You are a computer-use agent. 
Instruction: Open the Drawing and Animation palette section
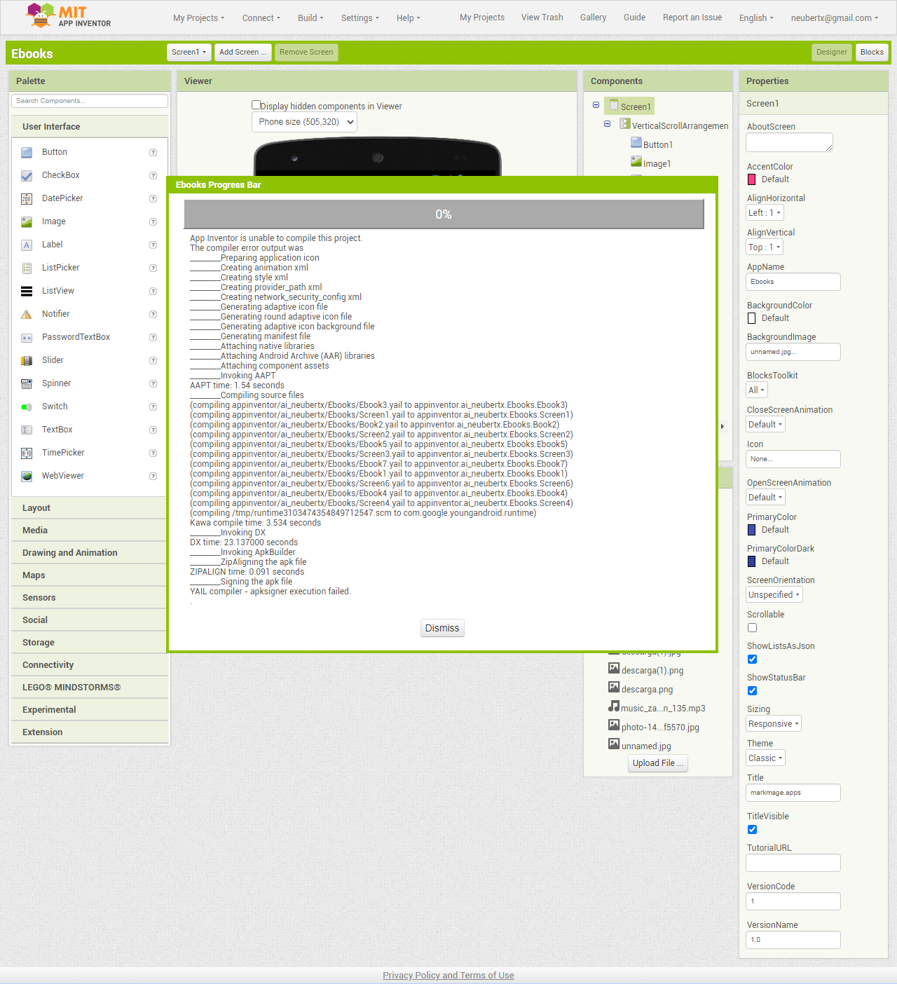pos(70,553)
